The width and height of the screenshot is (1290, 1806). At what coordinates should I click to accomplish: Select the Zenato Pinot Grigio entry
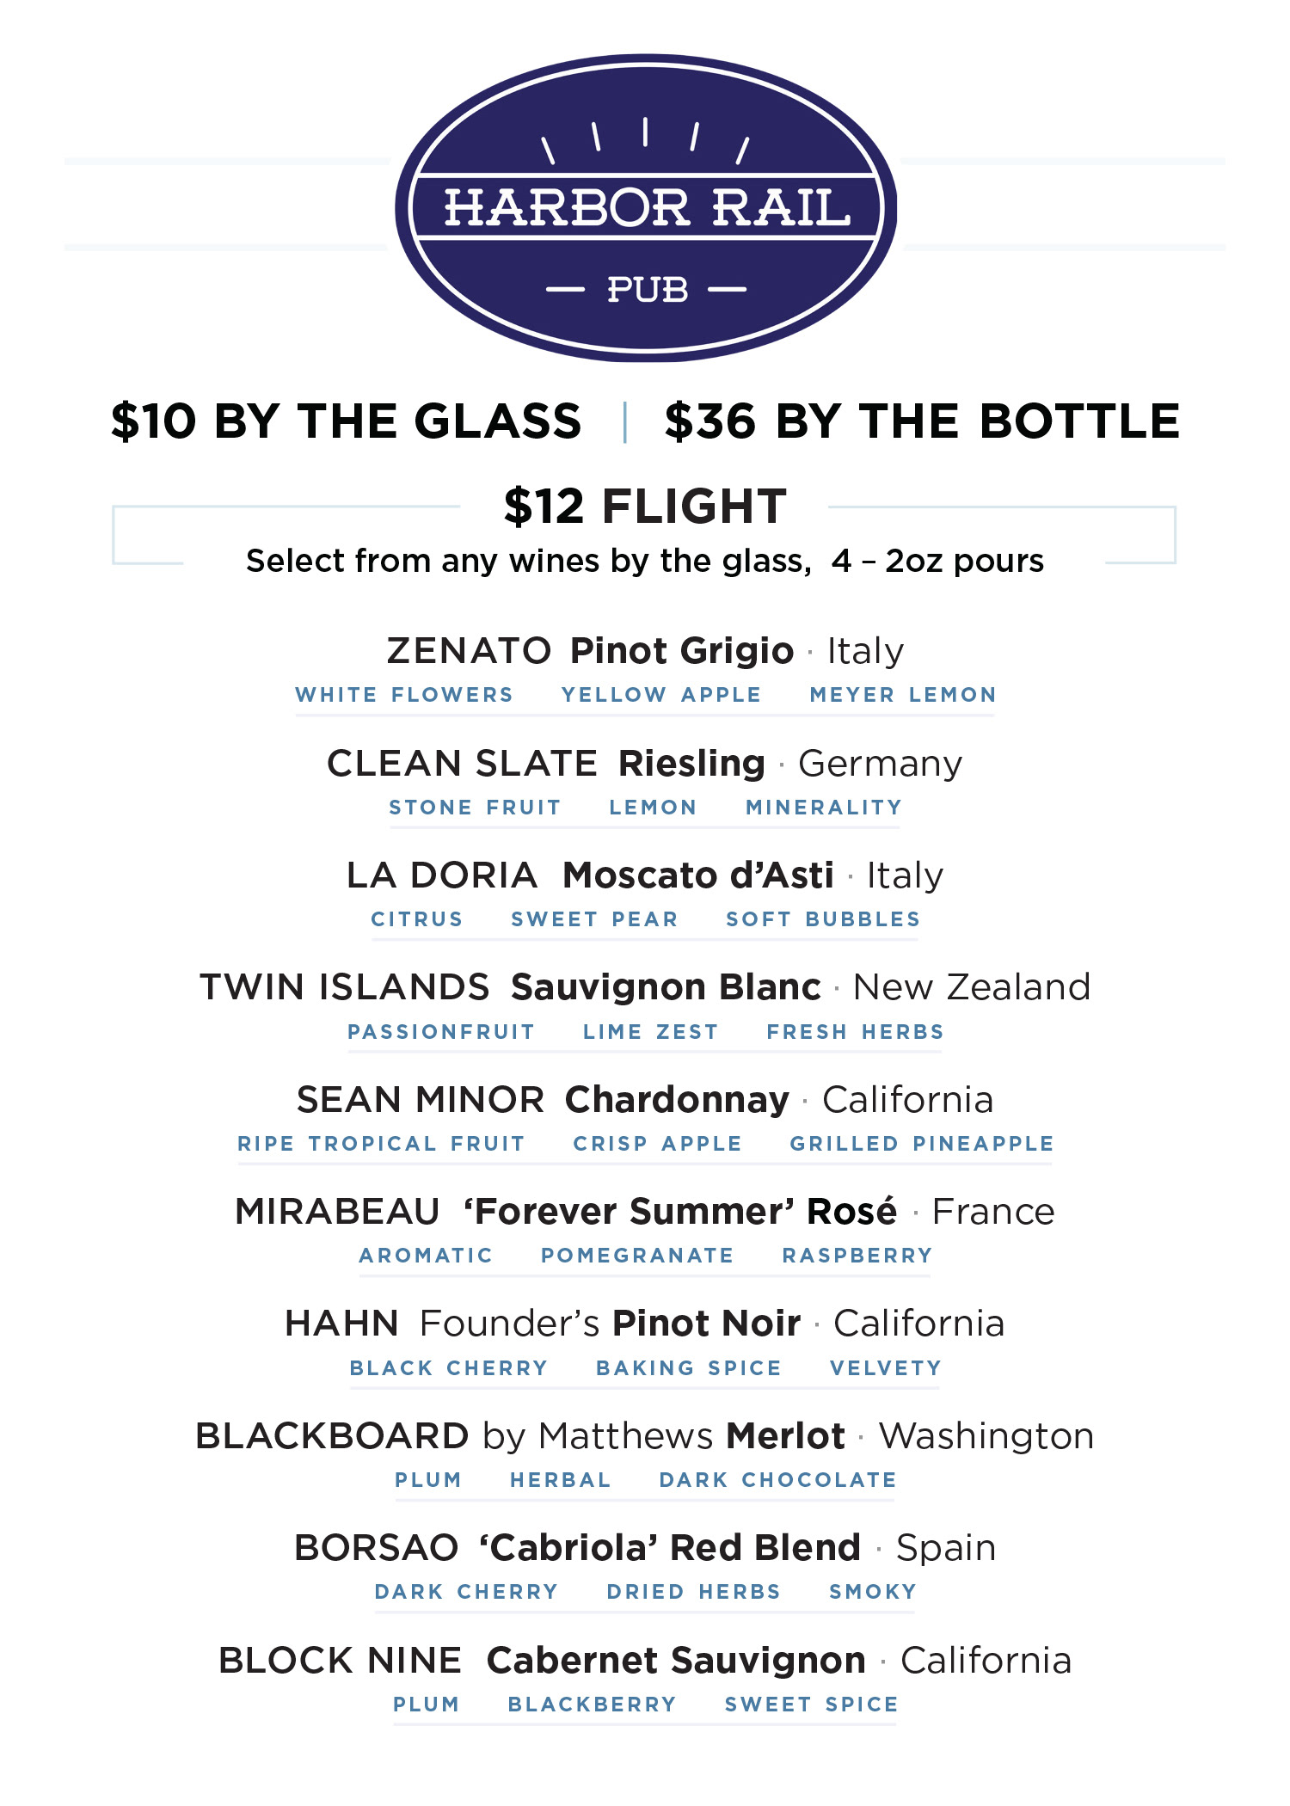point(645,651)
